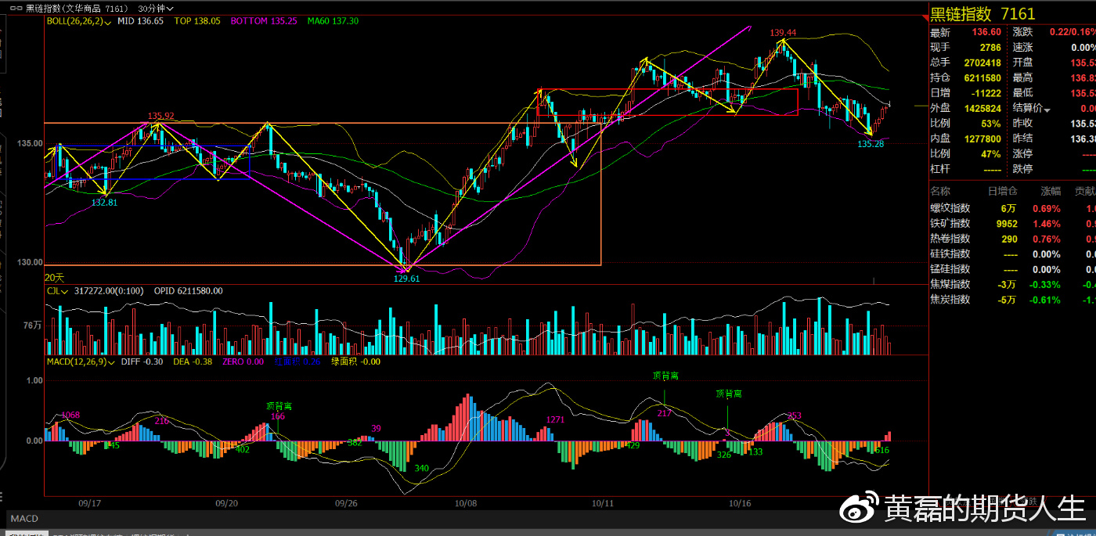Click the 名称 column header
The width and height of the screenshot is (1096, 536).
940,191
